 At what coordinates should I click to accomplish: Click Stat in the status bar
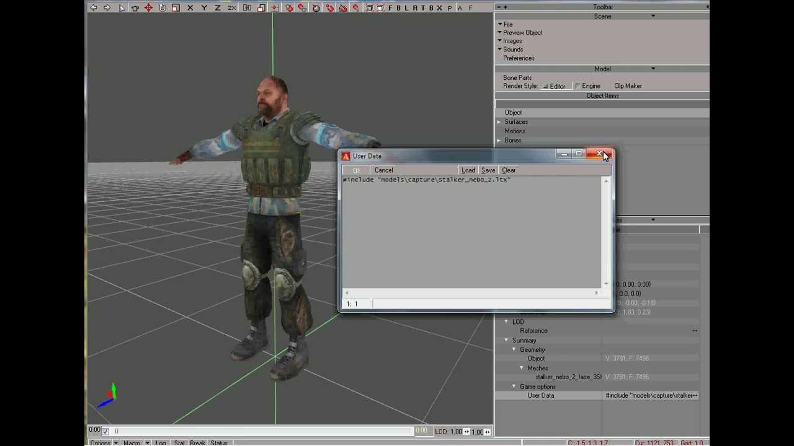(x=179, y=443)
